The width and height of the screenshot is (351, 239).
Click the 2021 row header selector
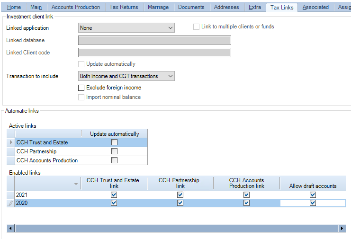click(x=10, y=195)
